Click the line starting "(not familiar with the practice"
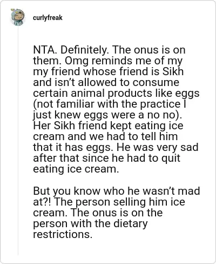The width and height of the screenshot is (216, 264). [110, 104]
